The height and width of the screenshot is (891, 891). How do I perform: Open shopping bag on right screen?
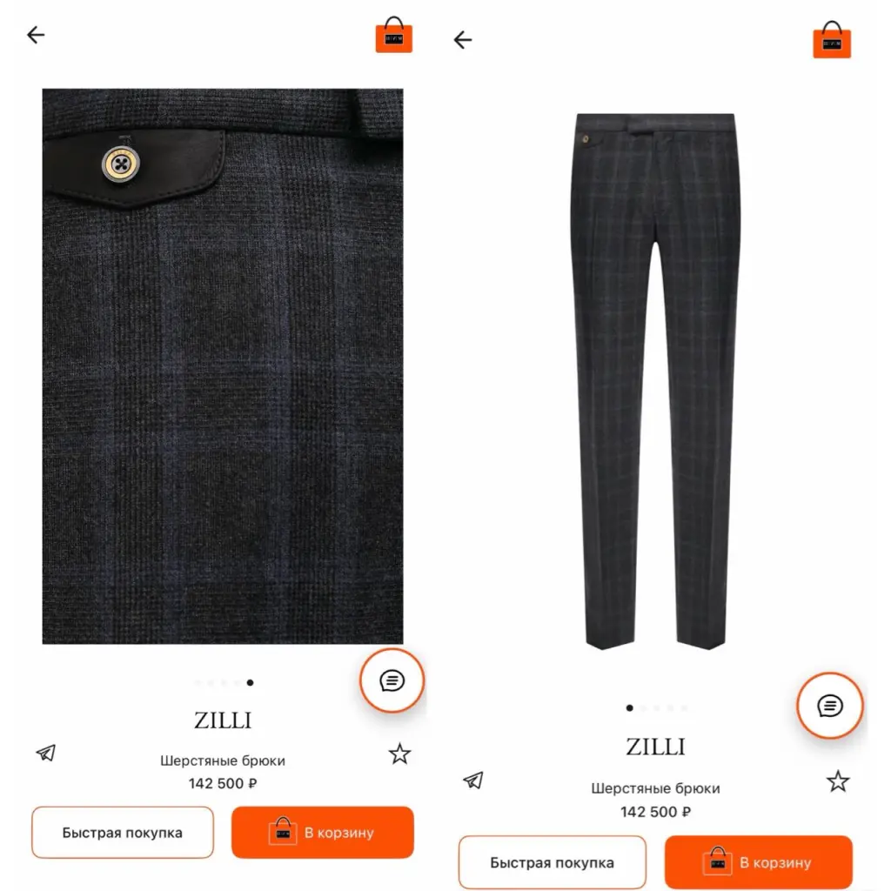pos(832,40)
